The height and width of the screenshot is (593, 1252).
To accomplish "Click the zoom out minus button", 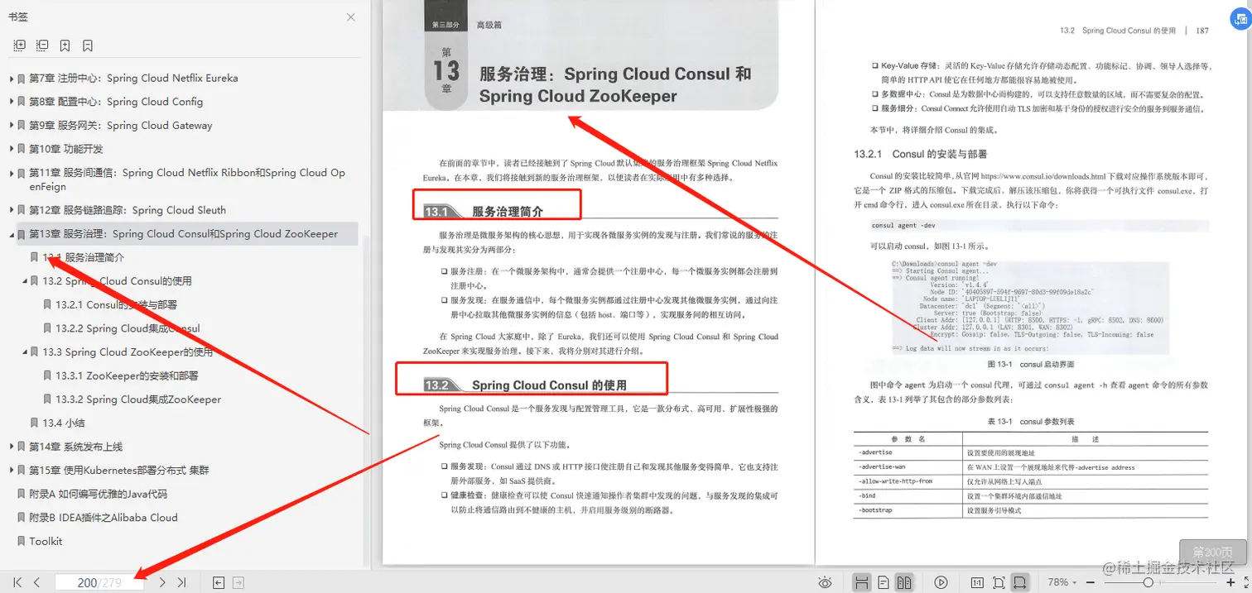I will coord(1091,582).
